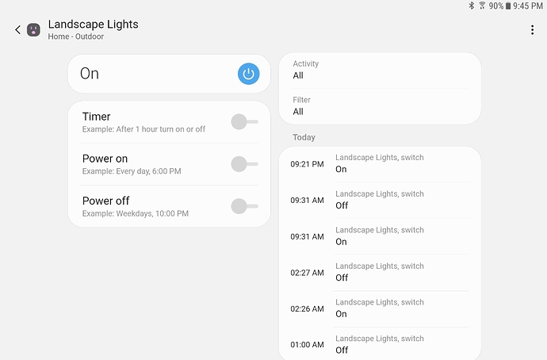Toggle the Power off schedule switch
547x360 pixels.
click(244, 206)
